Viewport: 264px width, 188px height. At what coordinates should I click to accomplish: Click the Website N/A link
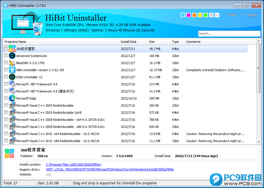click(48, 174)
